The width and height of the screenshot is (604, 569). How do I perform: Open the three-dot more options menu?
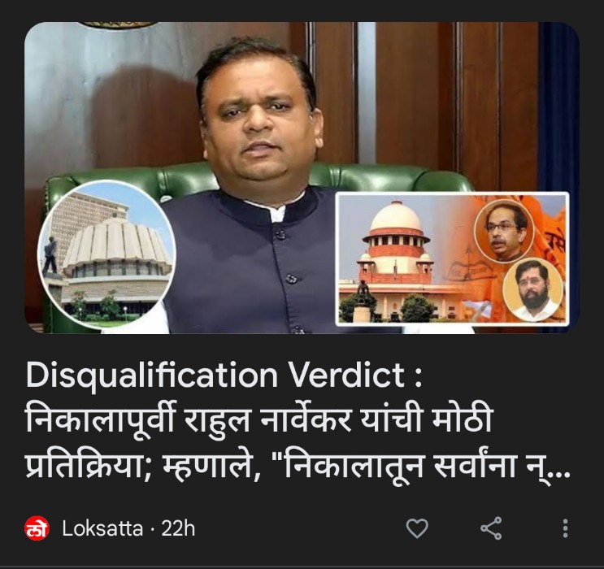565,528
